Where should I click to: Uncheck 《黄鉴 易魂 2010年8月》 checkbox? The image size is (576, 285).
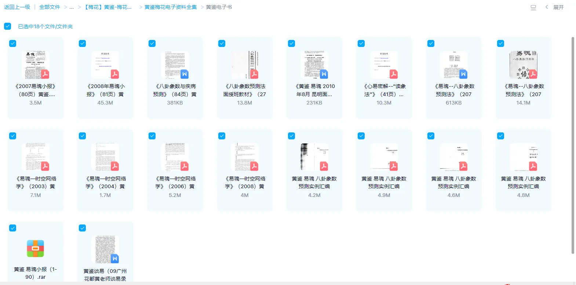pyautogui.click(x=291, y=43)
